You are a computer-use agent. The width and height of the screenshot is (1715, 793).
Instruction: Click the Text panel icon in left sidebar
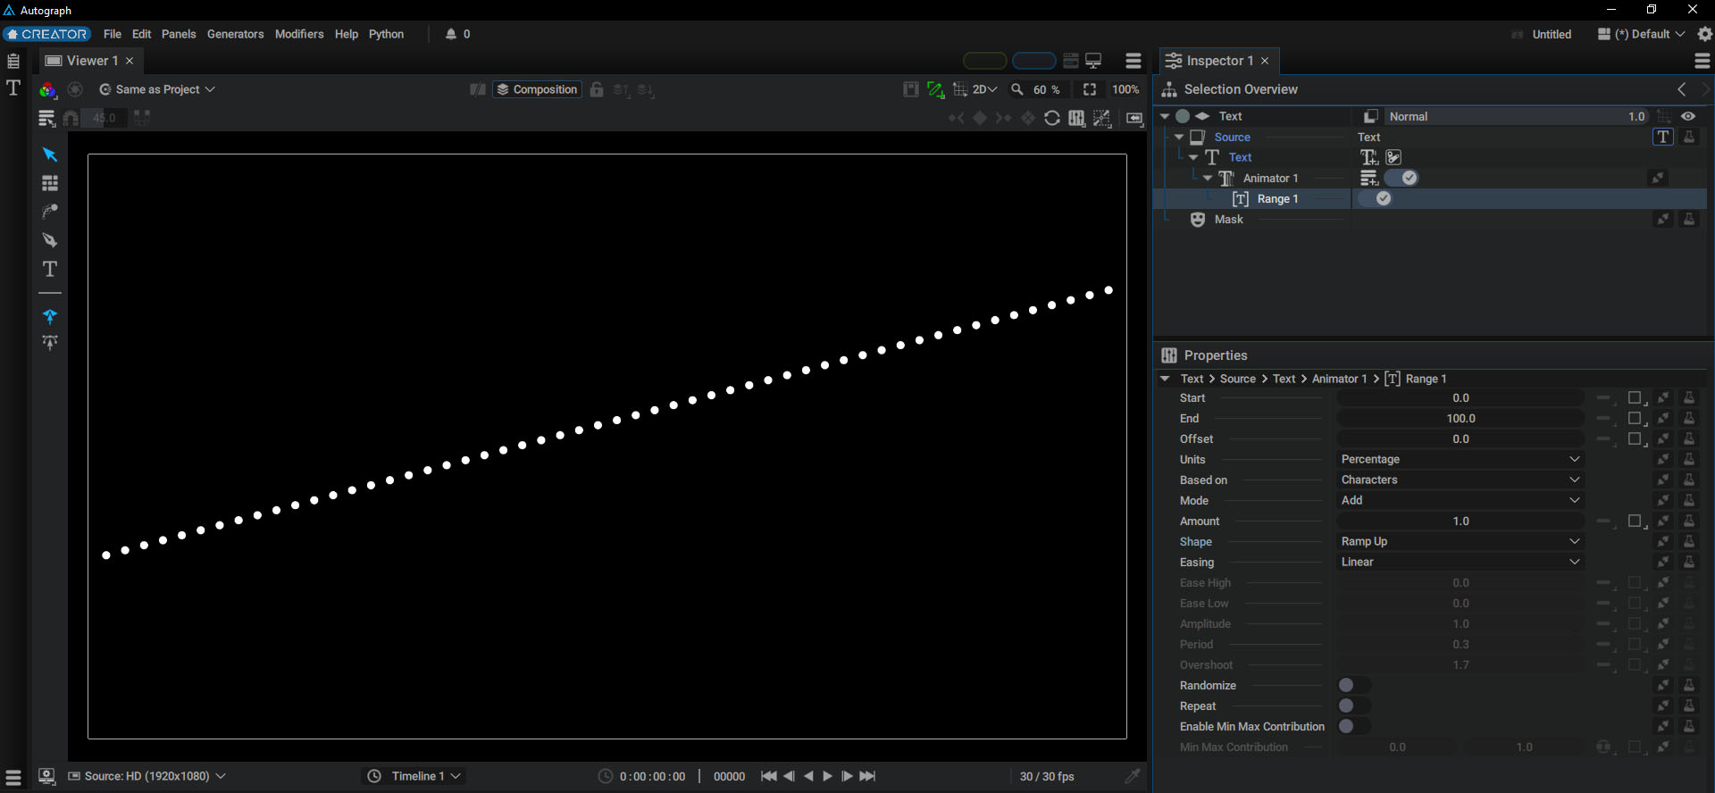pyautogui.click(x=13, y=88)
